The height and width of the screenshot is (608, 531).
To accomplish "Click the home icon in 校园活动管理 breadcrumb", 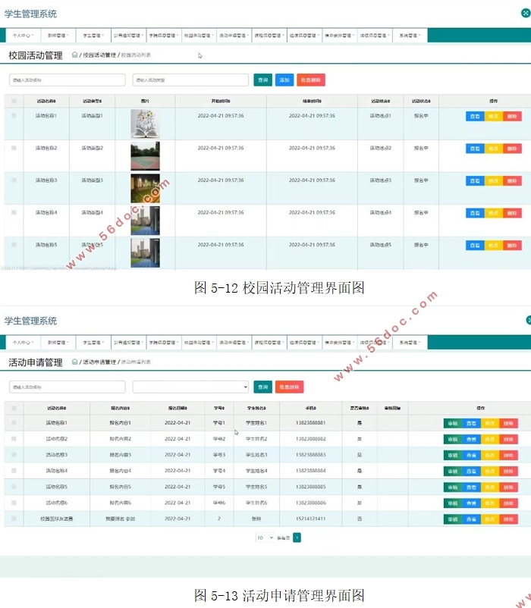I will point(74,55).
